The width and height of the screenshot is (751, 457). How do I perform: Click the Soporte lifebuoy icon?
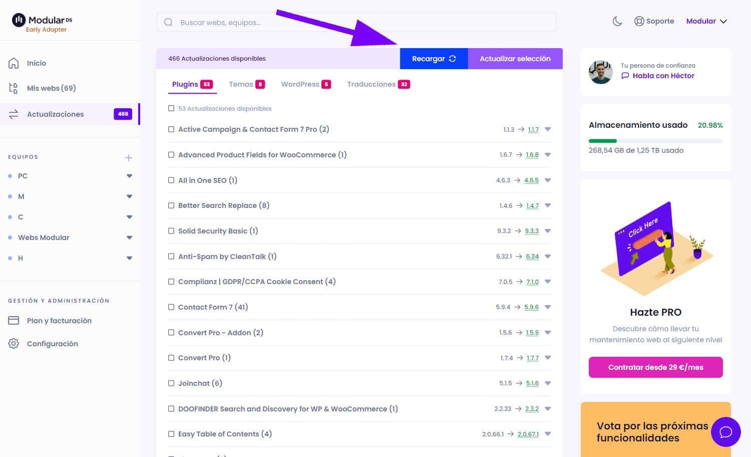(x=639, y=21)
